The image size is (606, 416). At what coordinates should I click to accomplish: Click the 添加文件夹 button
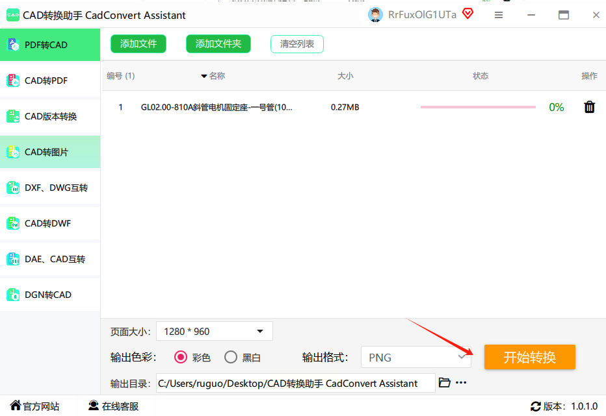pos(218,43)
